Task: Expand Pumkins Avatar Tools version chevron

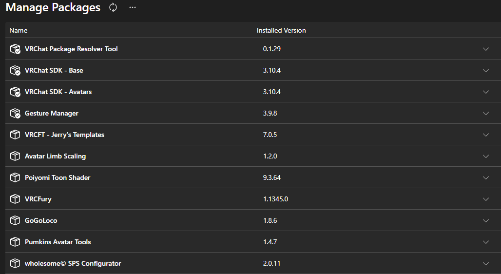Action: tap(486, 242)
